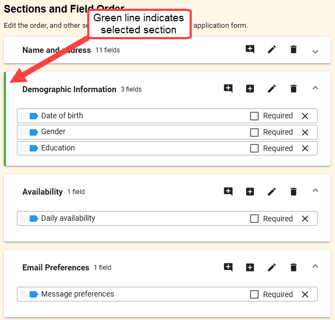The image size is (335, 320).
Task: Remove the Gender field
Action: [305, 132]
